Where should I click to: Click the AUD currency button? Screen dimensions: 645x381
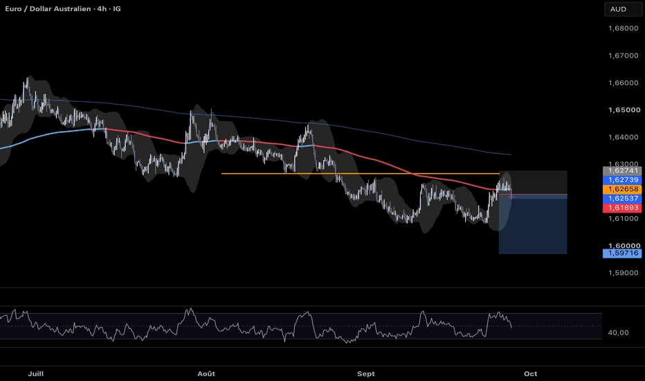click(x=623, y=9)
